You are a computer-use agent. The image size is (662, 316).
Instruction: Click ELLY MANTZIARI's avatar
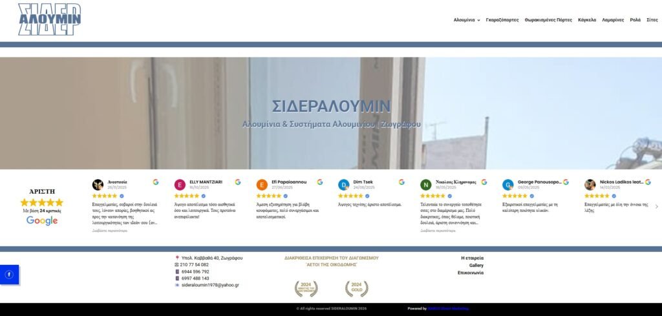tap(180, 185)
